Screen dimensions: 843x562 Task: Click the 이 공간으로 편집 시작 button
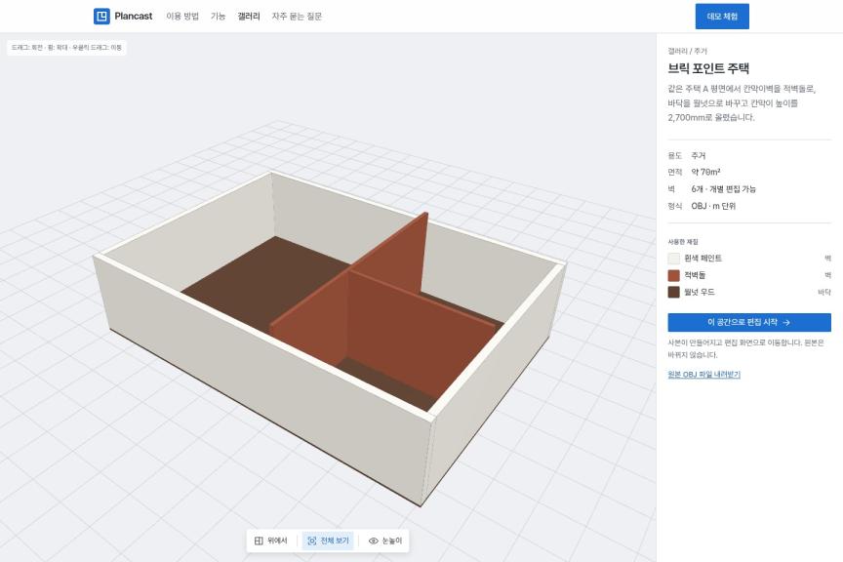coord(749,322)
